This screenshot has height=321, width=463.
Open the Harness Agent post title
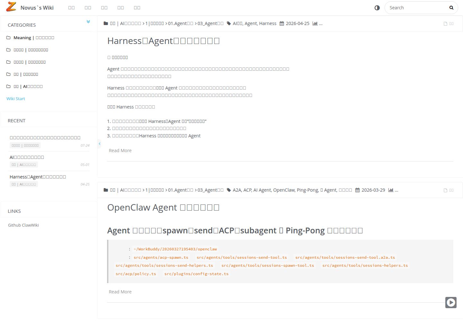[x=163, y=41]
